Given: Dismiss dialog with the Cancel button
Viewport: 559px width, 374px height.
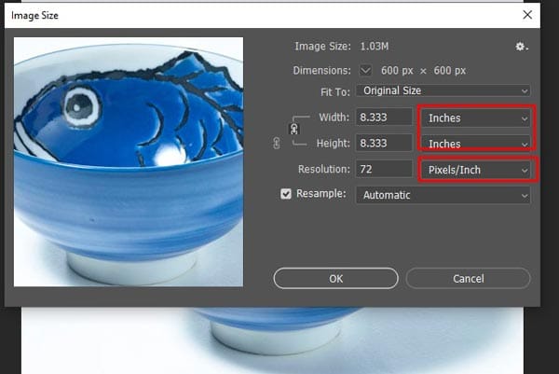Looking at the screenshot, I should 468,278.
